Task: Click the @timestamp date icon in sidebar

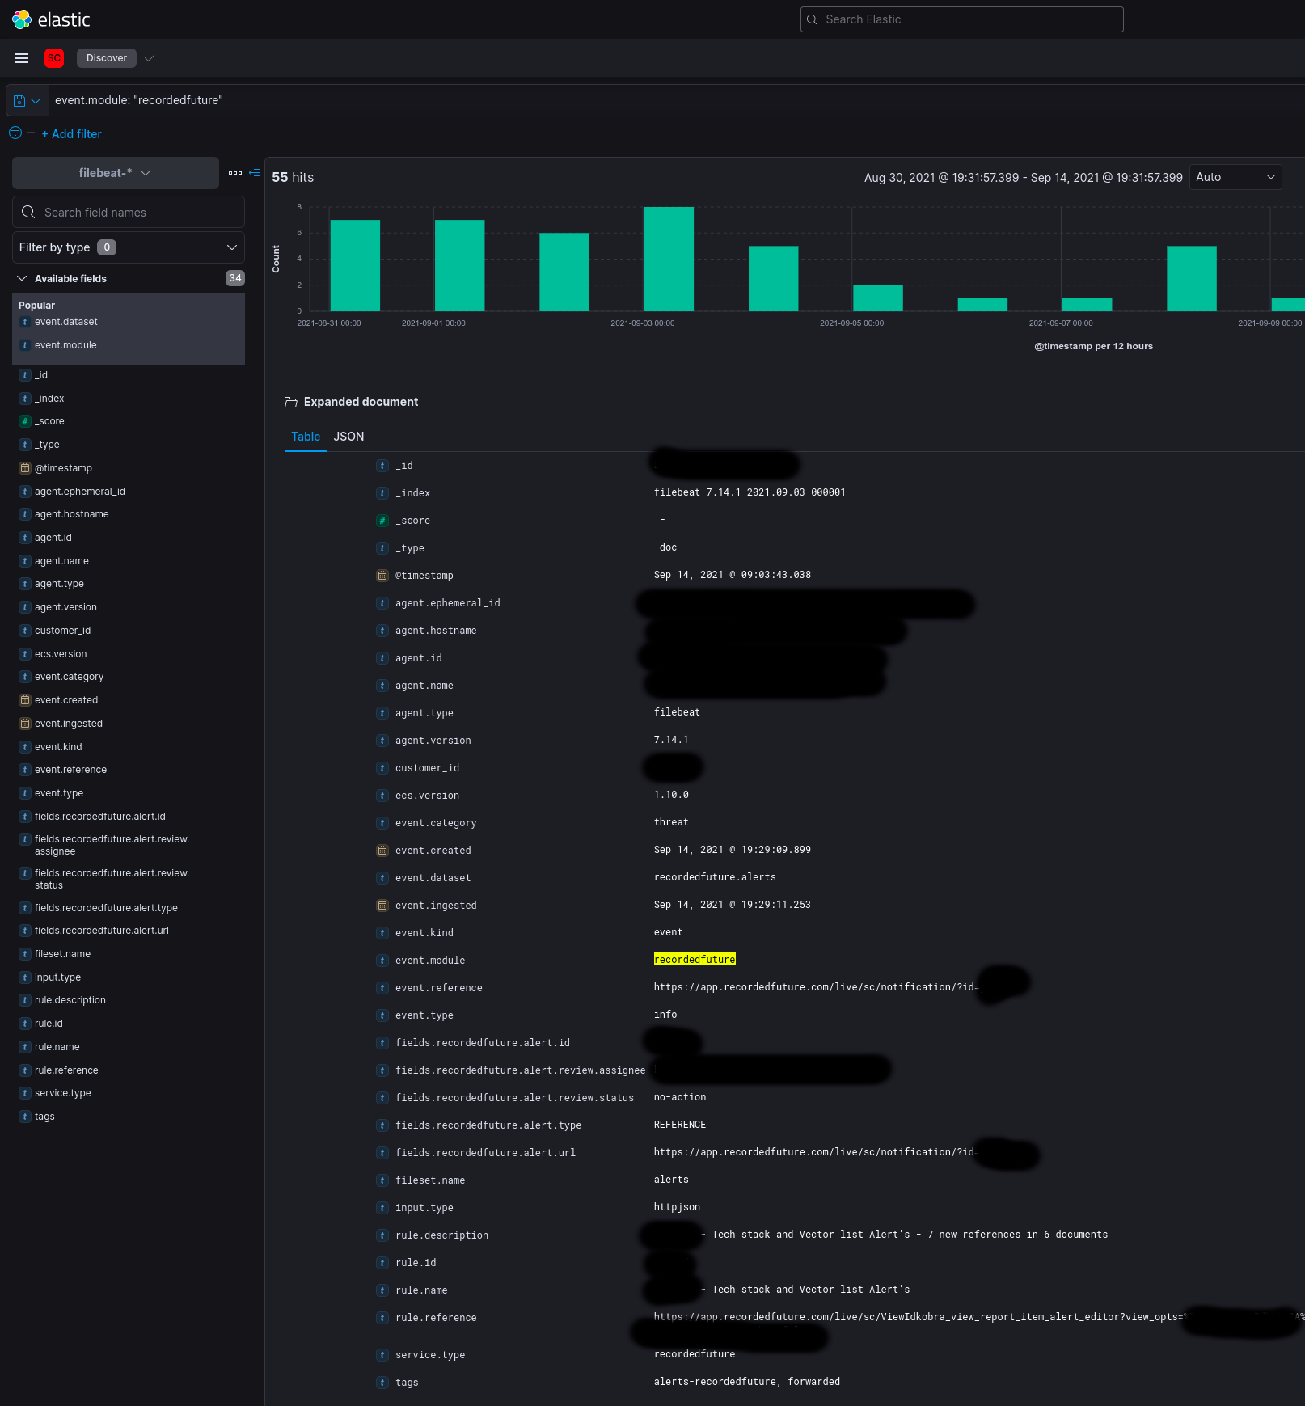Action: click(25, 468)
